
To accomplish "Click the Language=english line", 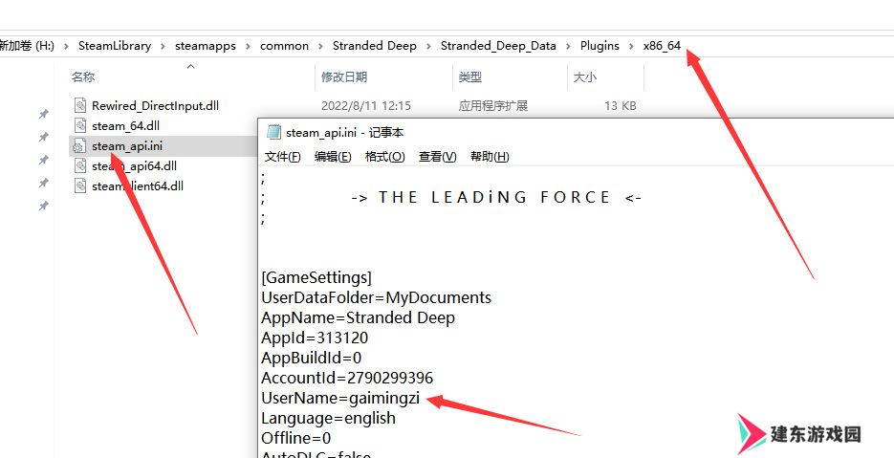I will (328, 418).
